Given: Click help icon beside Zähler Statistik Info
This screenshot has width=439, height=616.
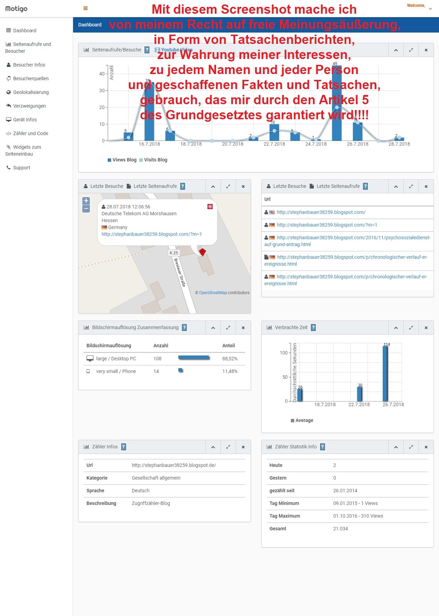Looking at the screenshot, I should point(323,447).
